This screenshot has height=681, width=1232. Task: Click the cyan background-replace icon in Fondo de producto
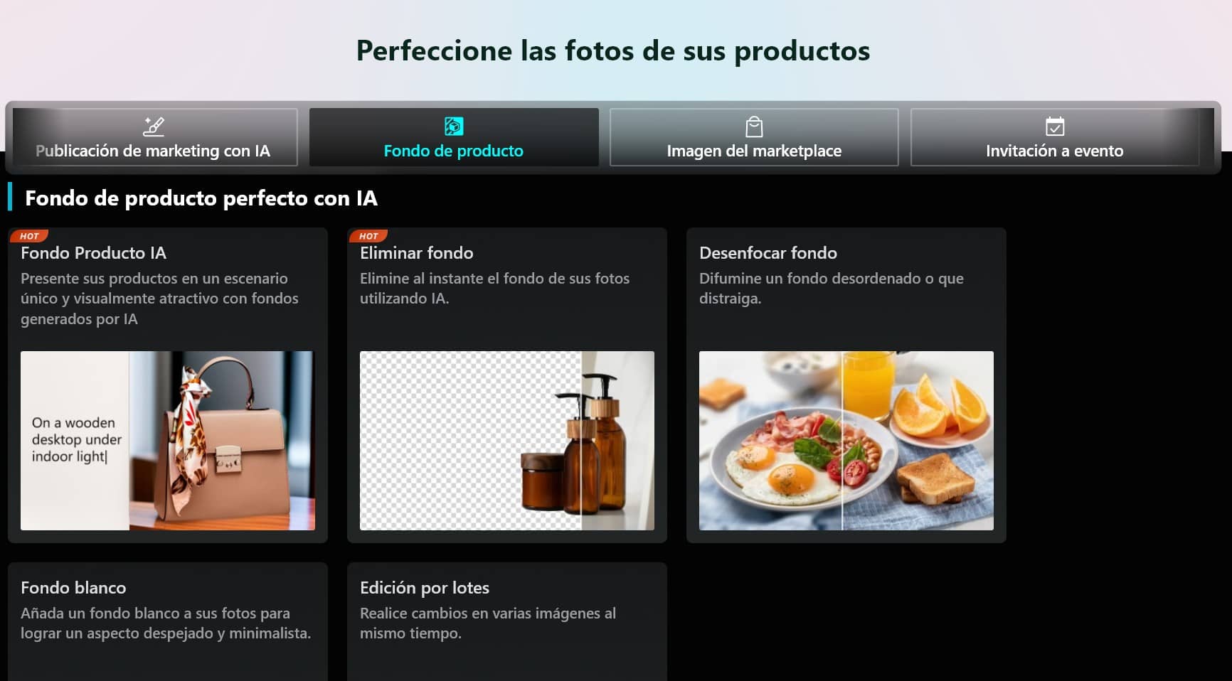pyautogui.click(x=454, y=126)
